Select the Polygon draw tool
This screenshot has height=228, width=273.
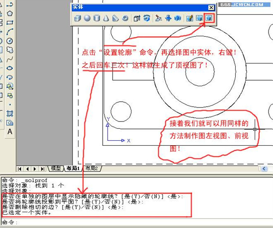coord(10,13)
